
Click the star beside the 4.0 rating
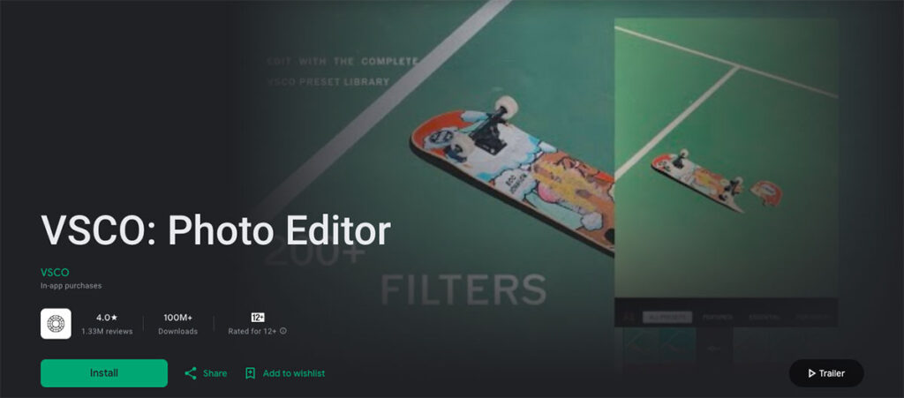[x=114, y=318]
